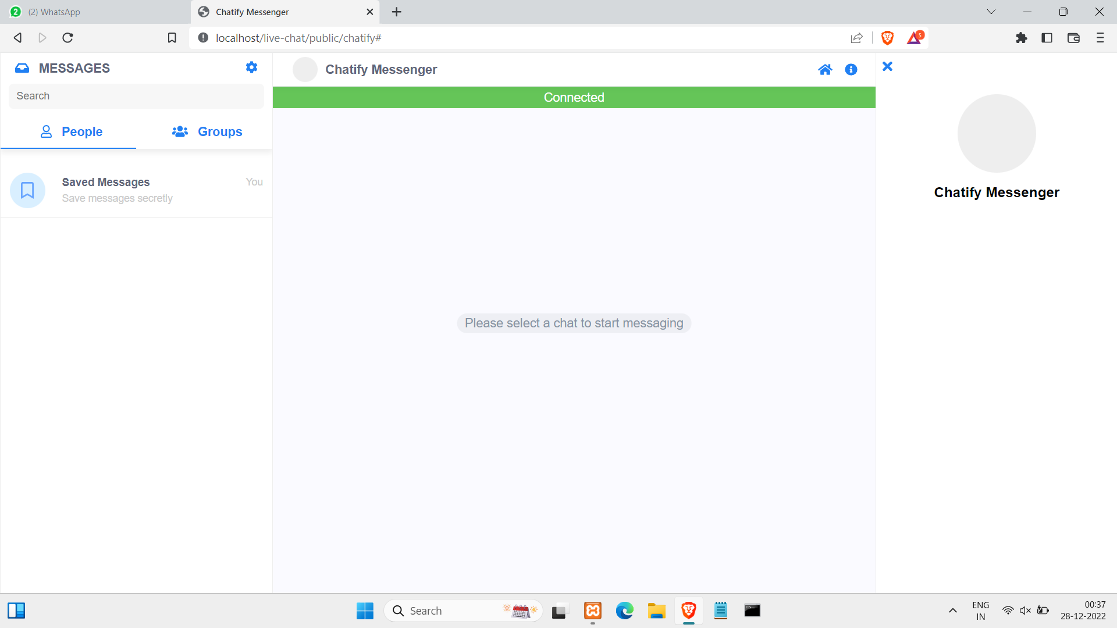Go back in browser history
The width and height of the screenshot is (1117, 628).
[x=17, y=38]
